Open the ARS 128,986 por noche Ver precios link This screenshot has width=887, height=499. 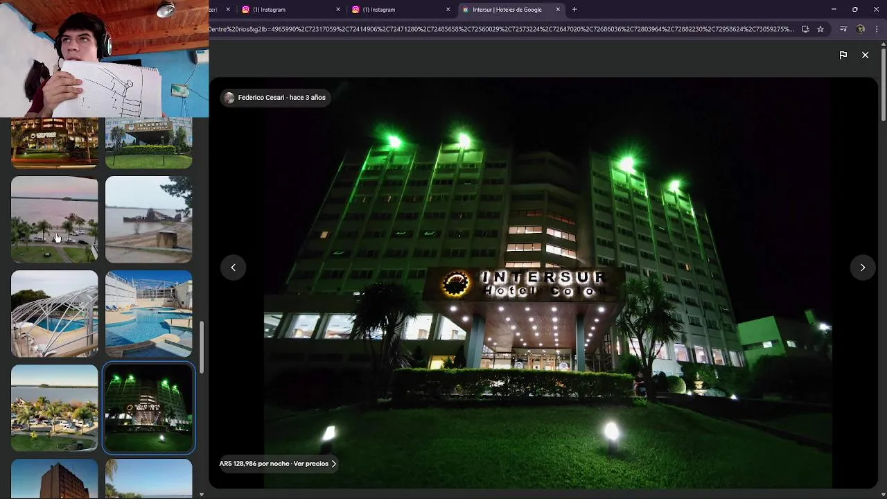[278, 464]
